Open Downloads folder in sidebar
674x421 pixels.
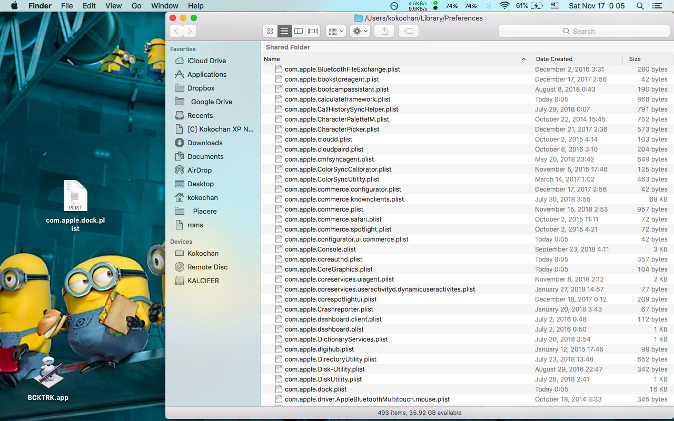pos(205,143)
